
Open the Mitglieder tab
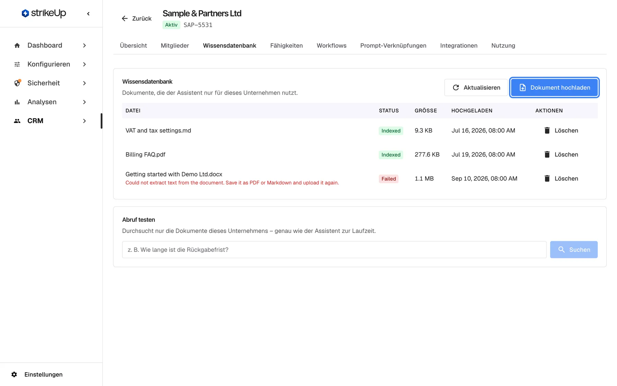pos(175,46)
